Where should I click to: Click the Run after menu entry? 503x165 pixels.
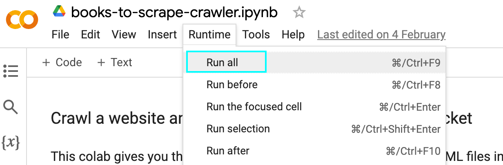pos(228,151)
